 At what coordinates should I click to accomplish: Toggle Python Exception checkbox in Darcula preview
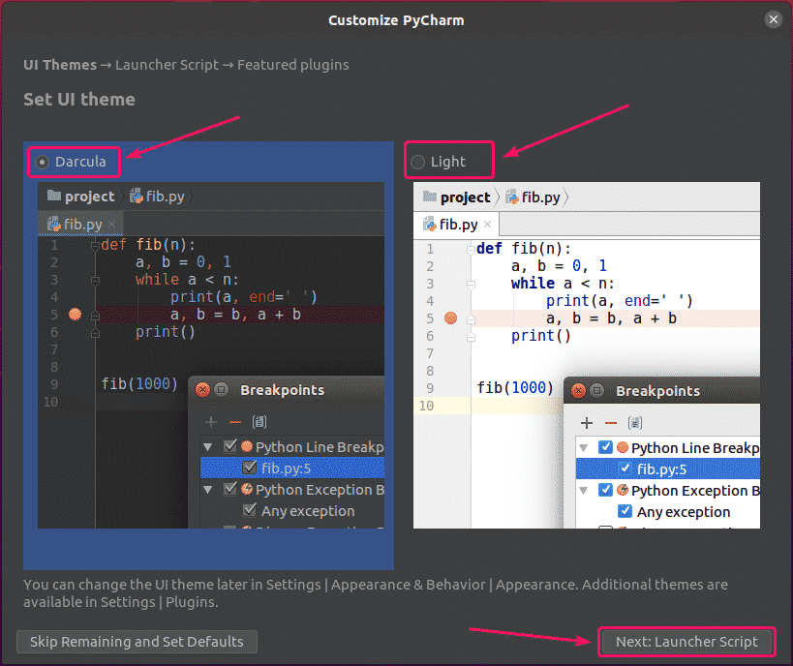[x=230, y=489]
